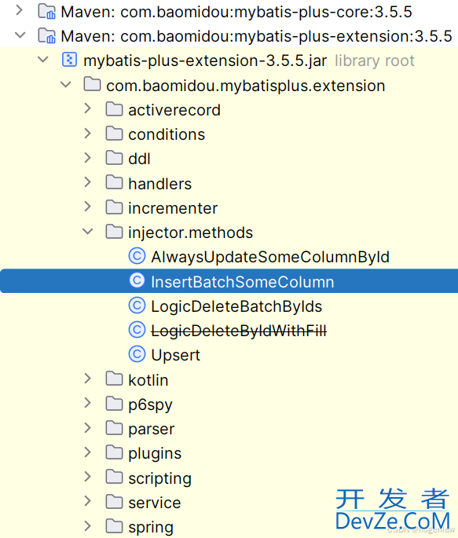458x538 pixels.
Task: Select the LogicDeleteBatchByIds class
Action: pyautogui.click(x=236, y=306)
